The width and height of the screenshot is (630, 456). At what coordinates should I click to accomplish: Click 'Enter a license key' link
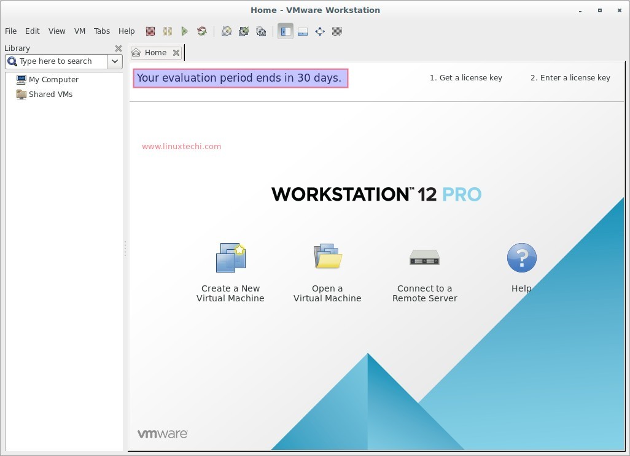tap(570, 77)
